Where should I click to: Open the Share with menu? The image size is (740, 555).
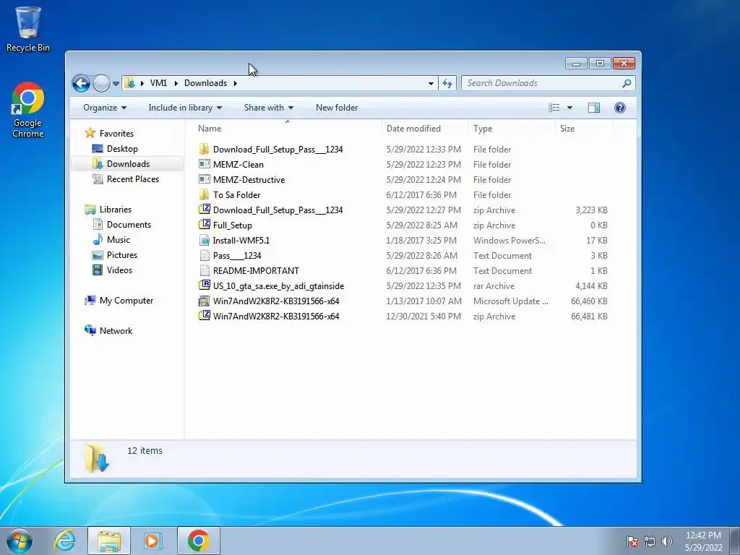pos(269,108)
